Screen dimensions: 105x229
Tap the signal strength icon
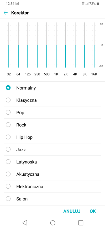tap(87, 4)
